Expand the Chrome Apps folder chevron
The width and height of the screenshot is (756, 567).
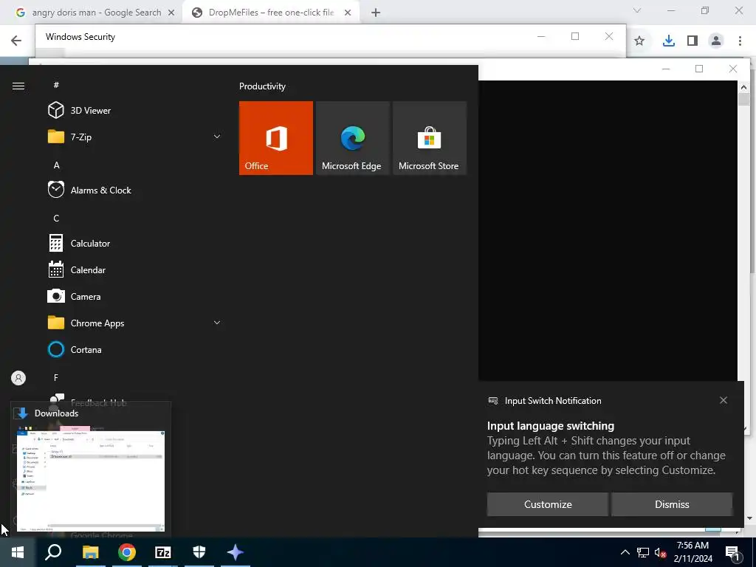pos(217,323)
